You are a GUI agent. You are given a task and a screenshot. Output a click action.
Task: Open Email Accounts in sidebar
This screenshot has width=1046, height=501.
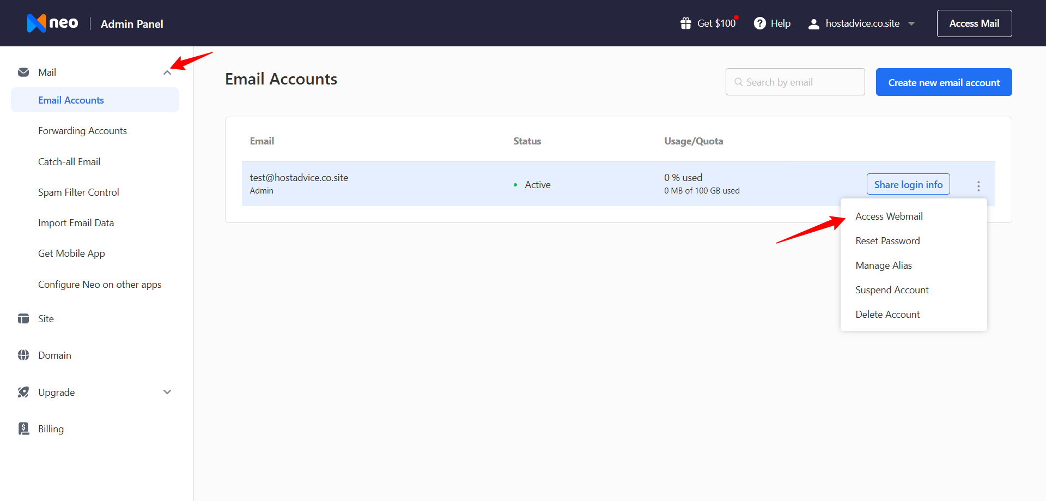(x=95, y=100)
